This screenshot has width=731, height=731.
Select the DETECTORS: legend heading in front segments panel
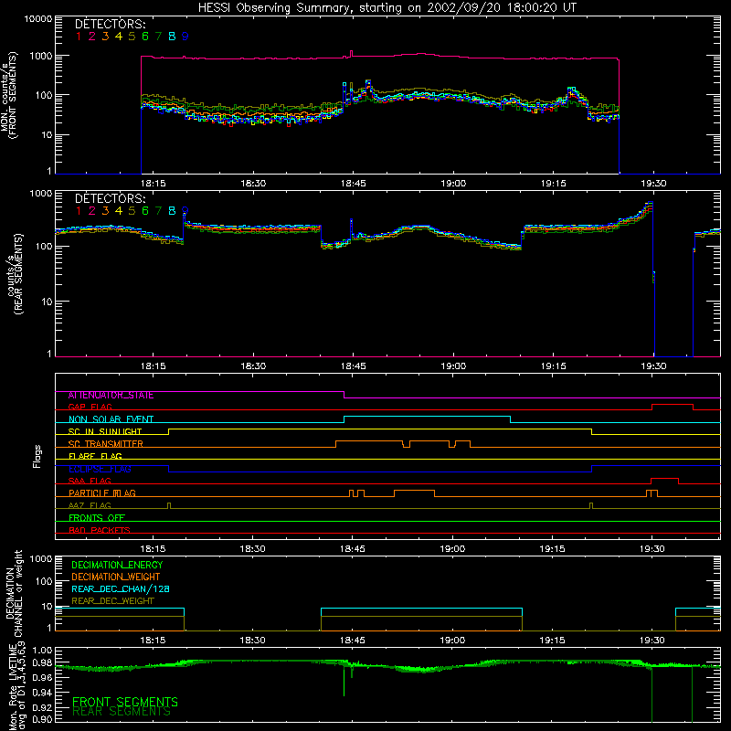[110, 24]
